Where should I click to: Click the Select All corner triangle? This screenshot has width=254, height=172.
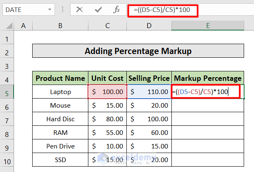[8, 26]
